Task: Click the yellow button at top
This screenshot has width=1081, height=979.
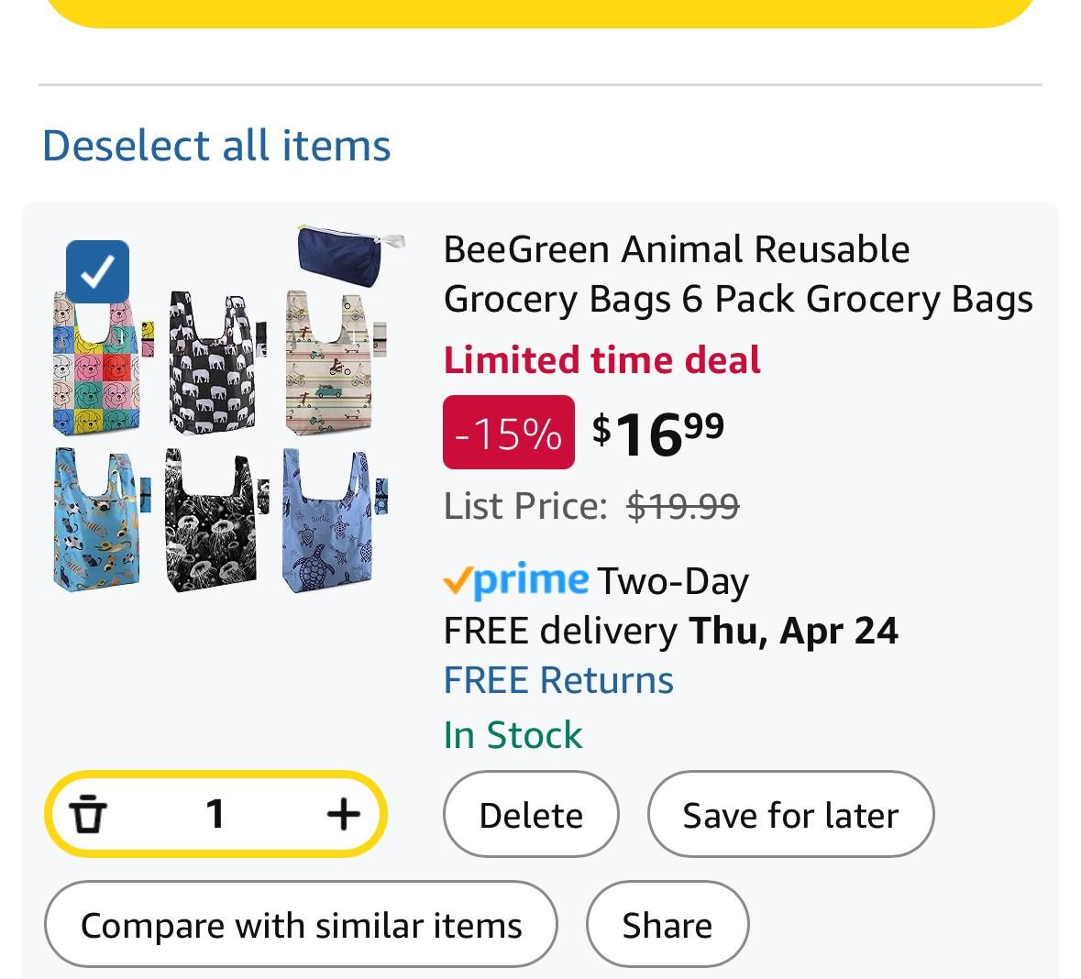Action: 541,13
